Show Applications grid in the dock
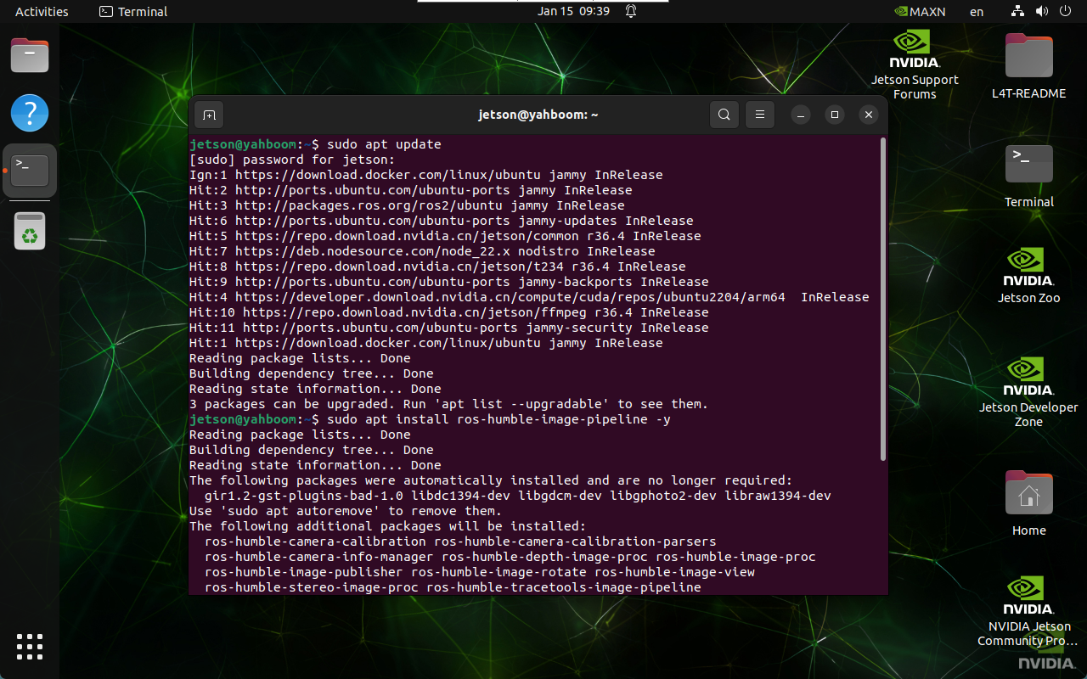 click(30, 647)
